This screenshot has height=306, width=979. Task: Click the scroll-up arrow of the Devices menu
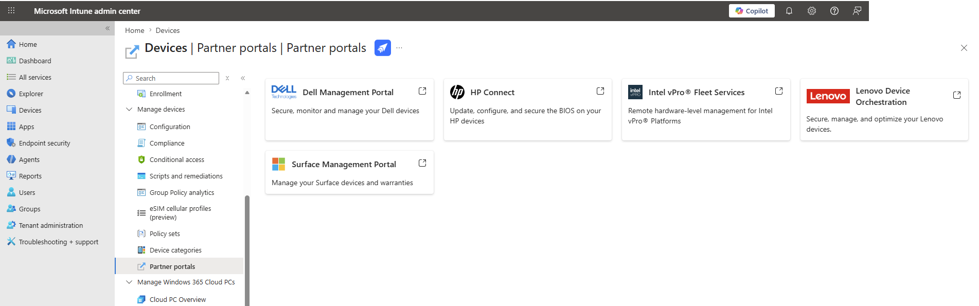point(247,93)
